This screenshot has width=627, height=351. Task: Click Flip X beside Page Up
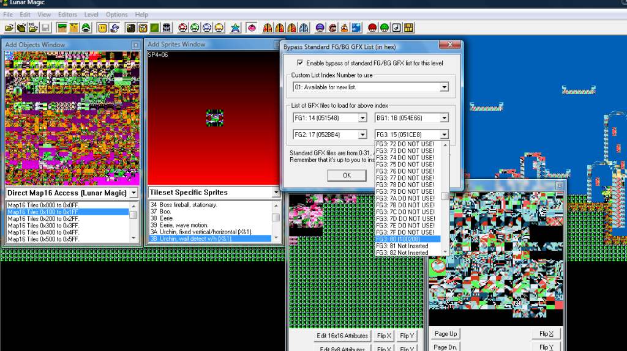click(546, 334)
